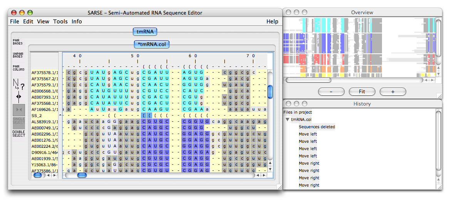Toggle the SS_2 row expander caret
Screen dimensions: 449x200
click(60, 115)
